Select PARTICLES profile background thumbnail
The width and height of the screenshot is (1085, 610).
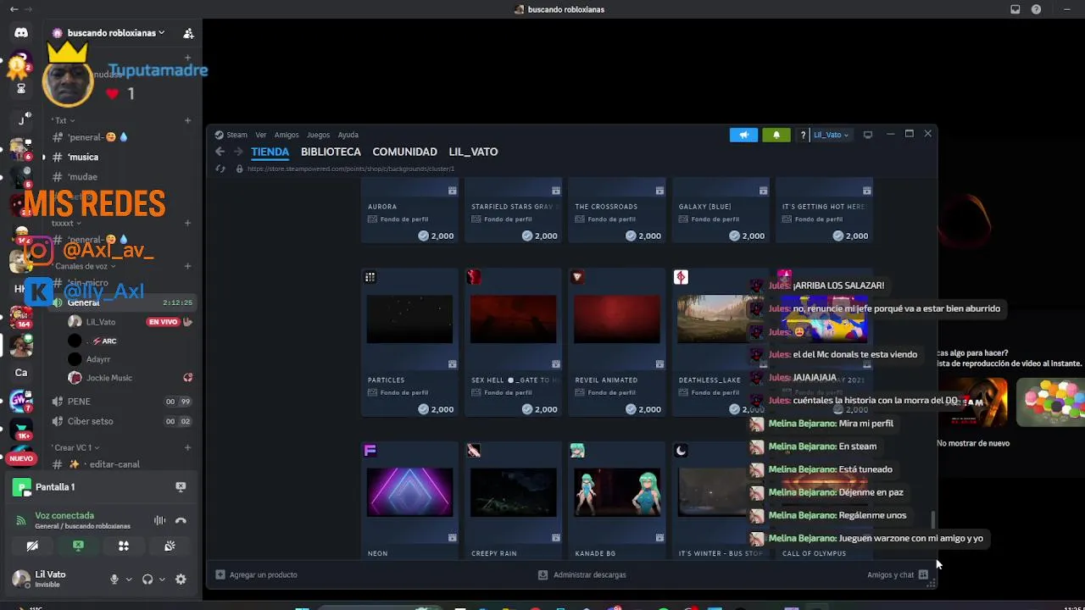409,319
